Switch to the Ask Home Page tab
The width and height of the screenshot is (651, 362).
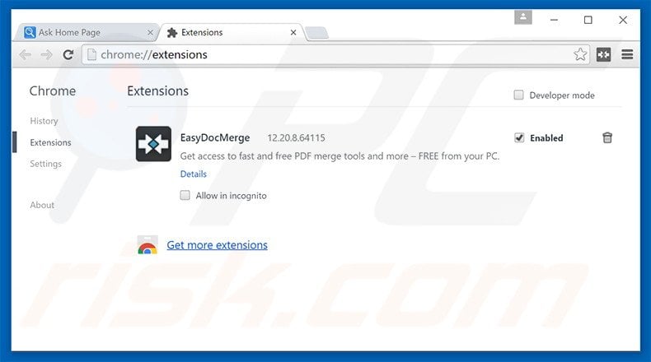[86, 32]
